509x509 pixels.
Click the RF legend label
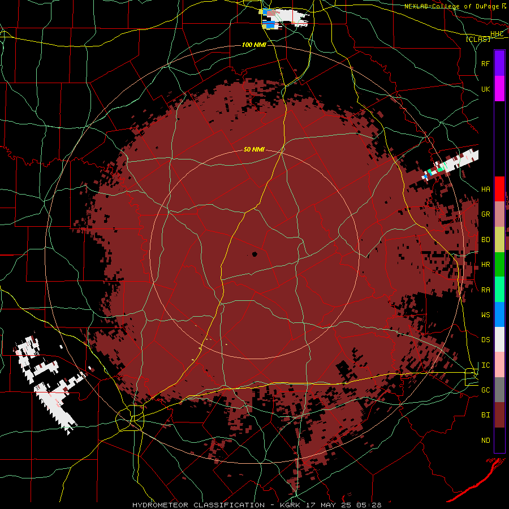tap(486, 63)
